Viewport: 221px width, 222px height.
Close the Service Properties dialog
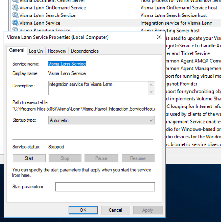159,37
